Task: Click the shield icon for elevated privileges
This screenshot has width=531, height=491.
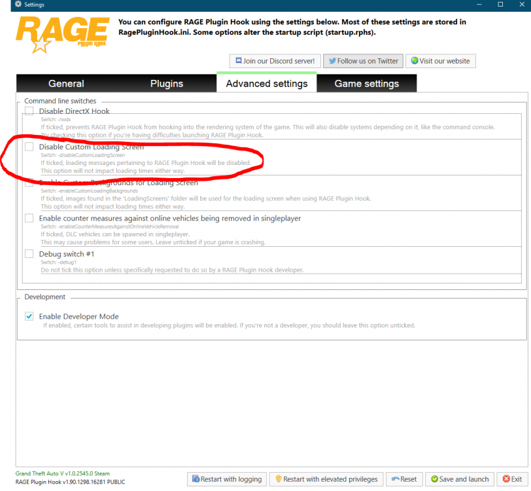Action: tap(279, 479)
